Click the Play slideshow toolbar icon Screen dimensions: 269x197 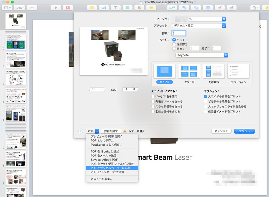pyautogui.click(x=56, y=7)
